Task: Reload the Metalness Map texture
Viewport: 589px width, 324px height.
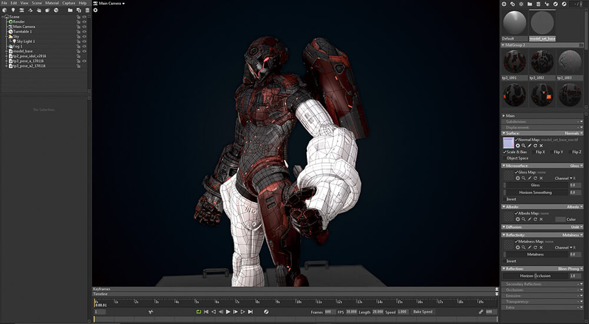Action: 535,248
